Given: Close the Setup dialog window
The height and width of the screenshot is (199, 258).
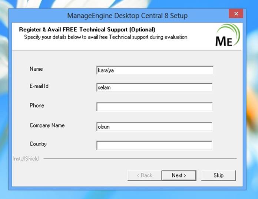Looking at the screenshot, I should coord(236,13).
